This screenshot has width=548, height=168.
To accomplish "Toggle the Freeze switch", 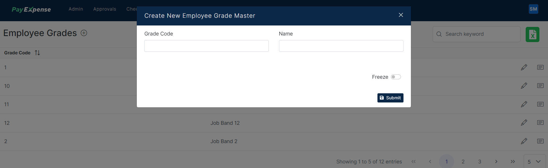I will coord(396,77).
